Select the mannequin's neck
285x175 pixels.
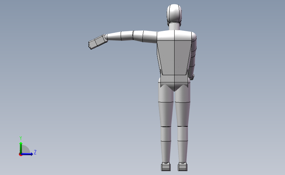[174, 26]
